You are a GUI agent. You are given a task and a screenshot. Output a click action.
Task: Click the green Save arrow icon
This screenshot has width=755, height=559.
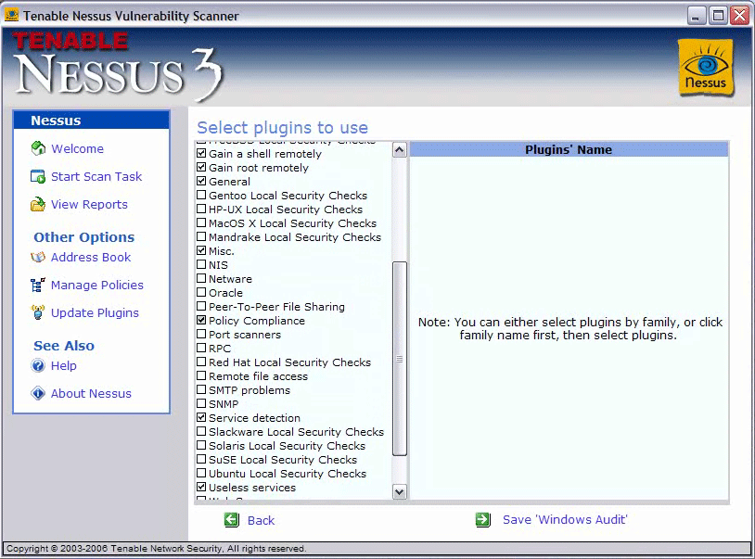482,519
